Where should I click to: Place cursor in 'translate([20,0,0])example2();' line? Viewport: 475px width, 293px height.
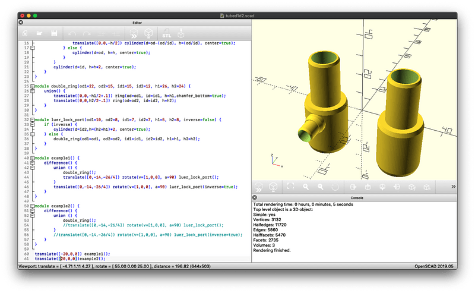pyautogui.click(x=70, y=259)
